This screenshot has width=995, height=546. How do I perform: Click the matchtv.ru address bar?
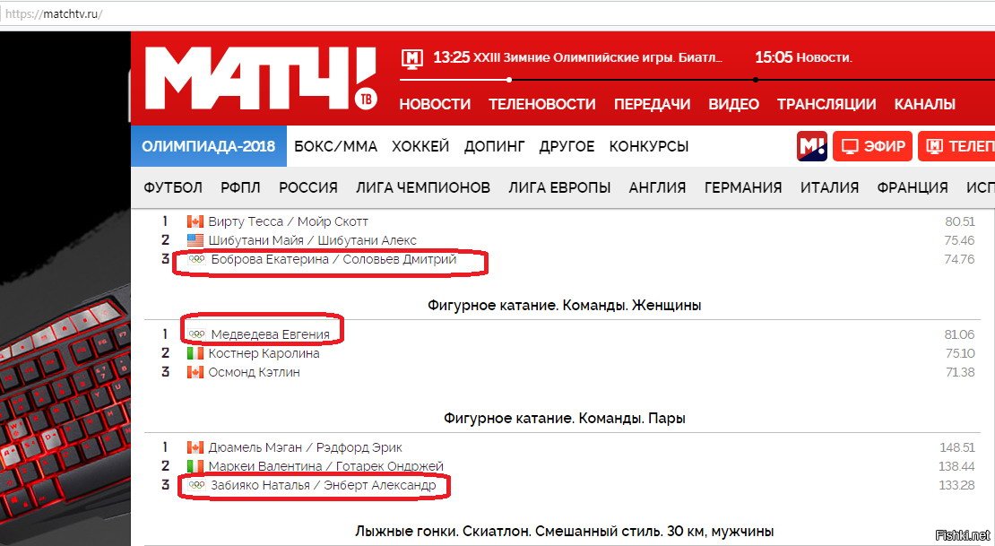497,13
